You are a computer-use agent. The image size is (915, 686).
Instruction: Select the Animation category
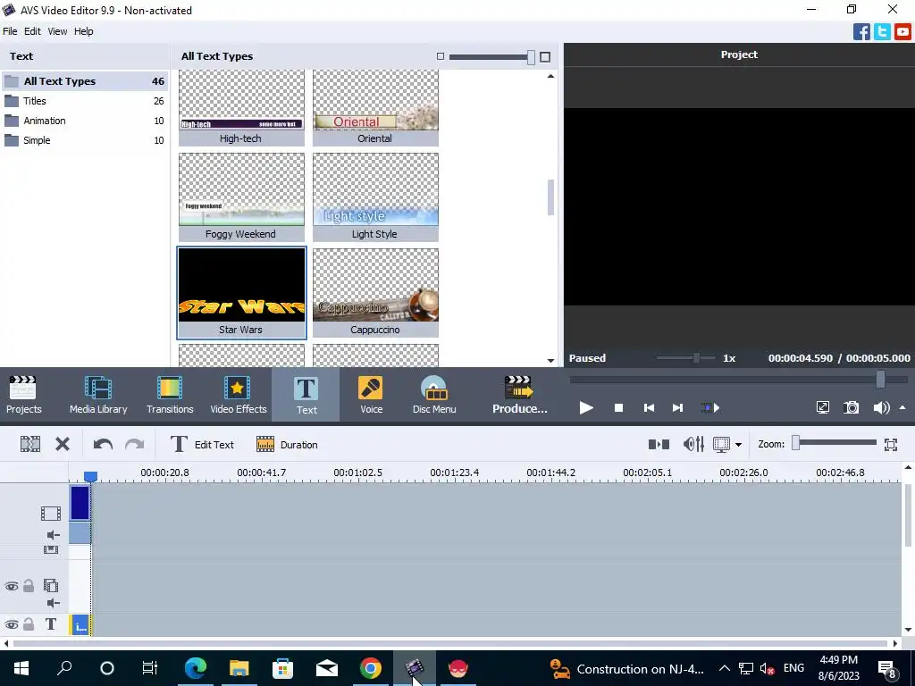pyautogui.click(x=85, y=121)
